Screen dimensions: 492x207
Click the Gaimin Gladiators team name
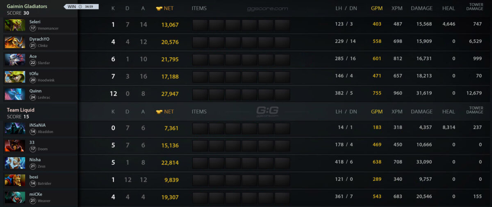tap(27, 7)
